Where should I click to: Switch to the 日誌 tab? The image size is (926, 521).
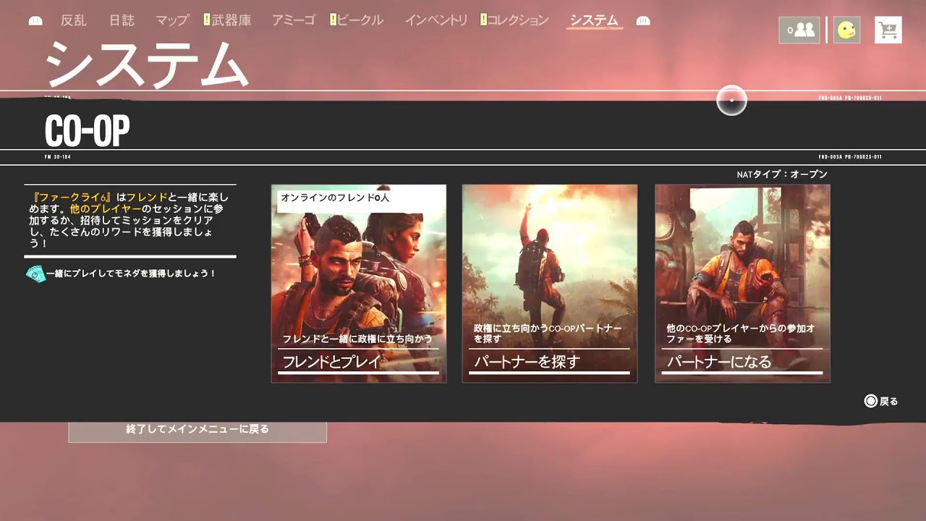pos(122,20)
